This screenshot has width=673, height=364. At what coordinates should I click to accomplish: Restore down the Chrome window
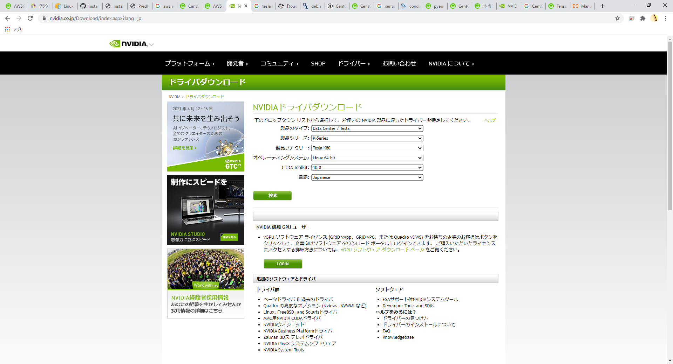pyautogui.click(x=649, y=5)
